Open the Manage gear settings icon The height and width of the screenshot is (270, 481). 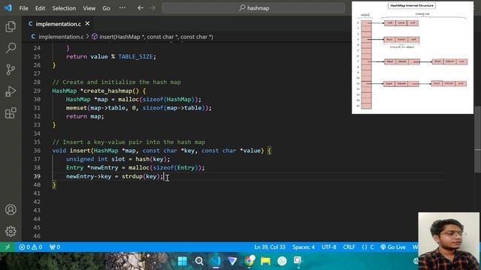click(11, 231)
